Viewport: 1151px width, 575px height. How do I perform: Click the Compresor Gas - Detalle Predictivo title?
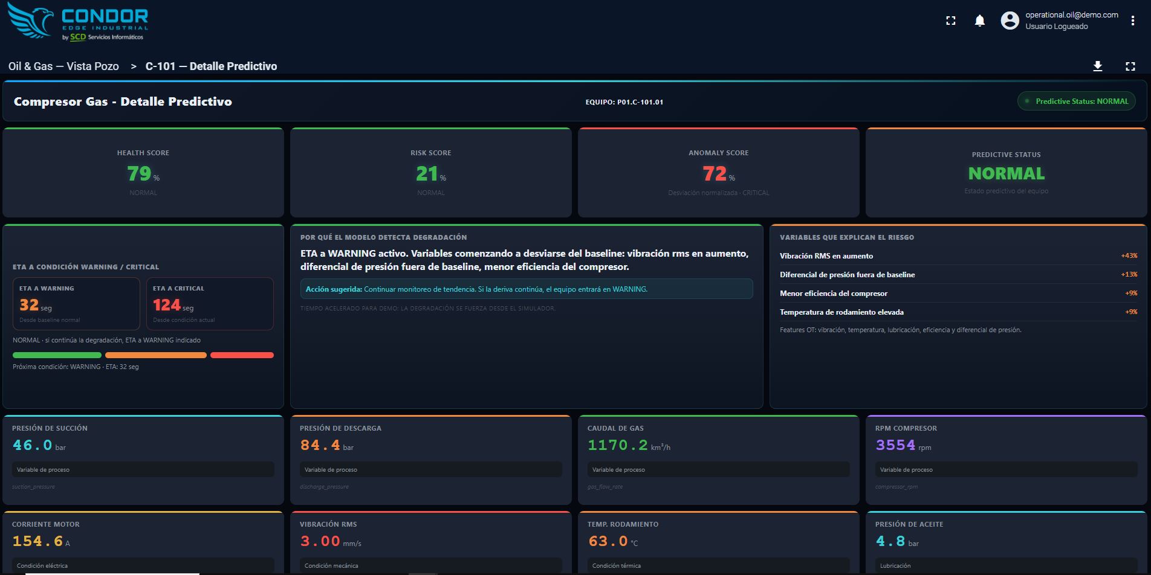click(123, 101)
